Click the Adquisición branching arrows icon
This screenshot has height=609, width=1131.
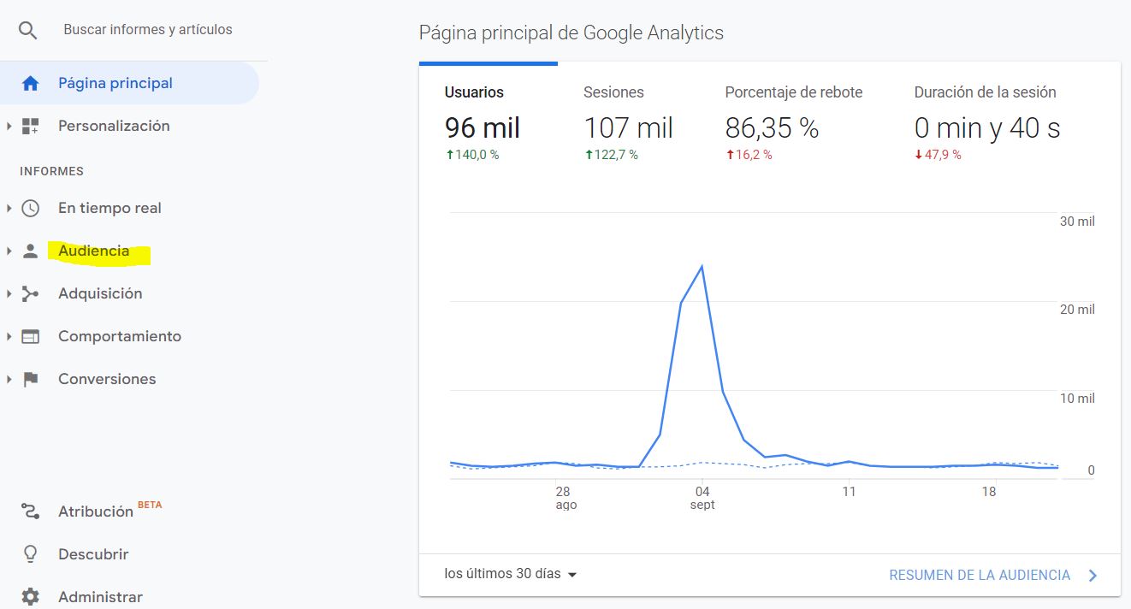31,293
